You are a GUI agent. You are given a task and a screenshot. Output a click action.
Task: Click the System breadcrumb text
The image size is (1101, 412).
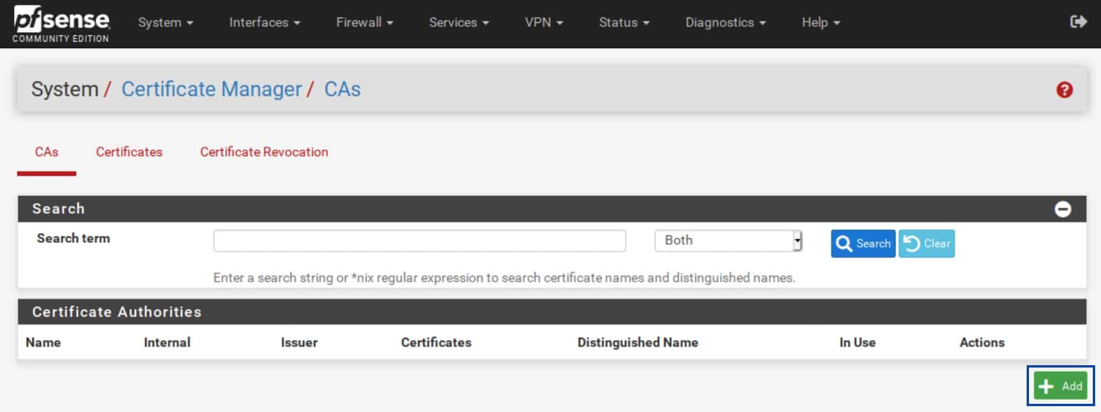pos(64,89)
